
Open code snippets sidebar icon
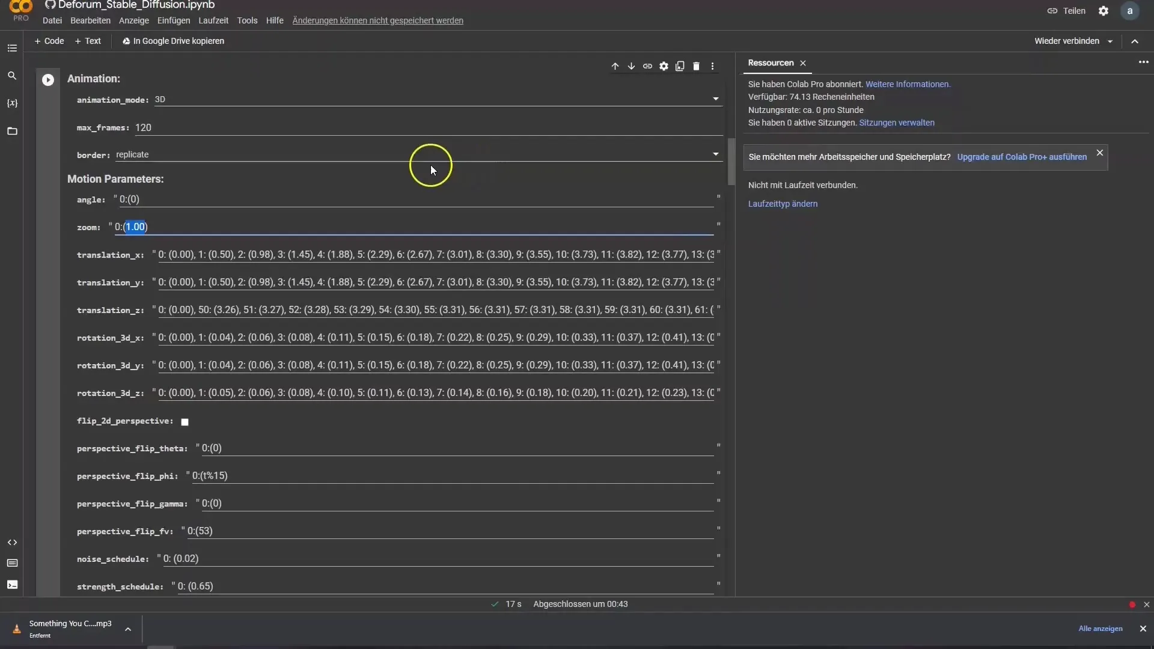click(x=12, y=542)
